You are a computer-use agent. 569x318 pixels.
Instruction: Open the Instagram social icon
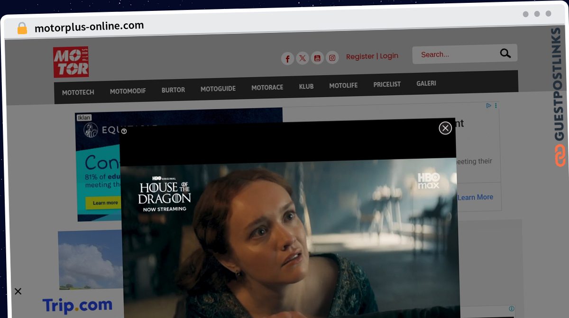(332, 58)
